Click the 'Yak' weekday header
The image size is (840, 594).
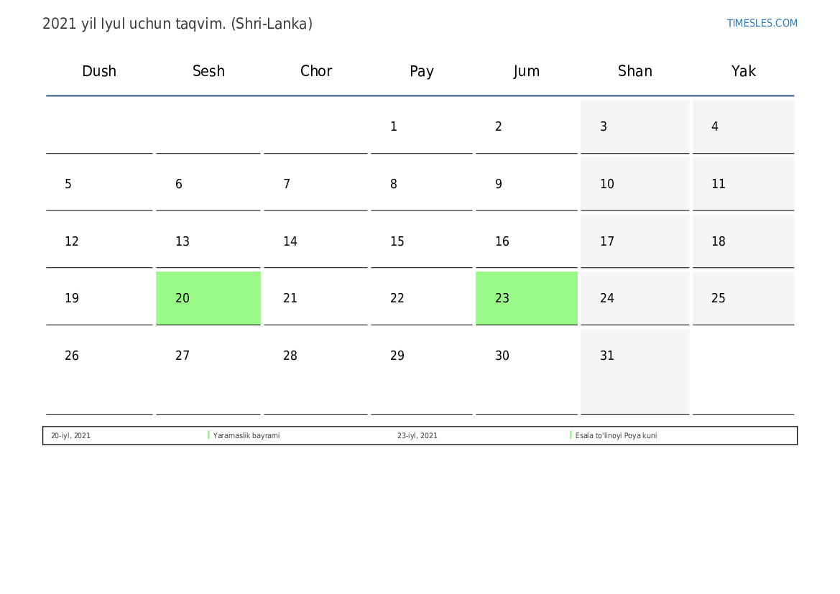744,70
